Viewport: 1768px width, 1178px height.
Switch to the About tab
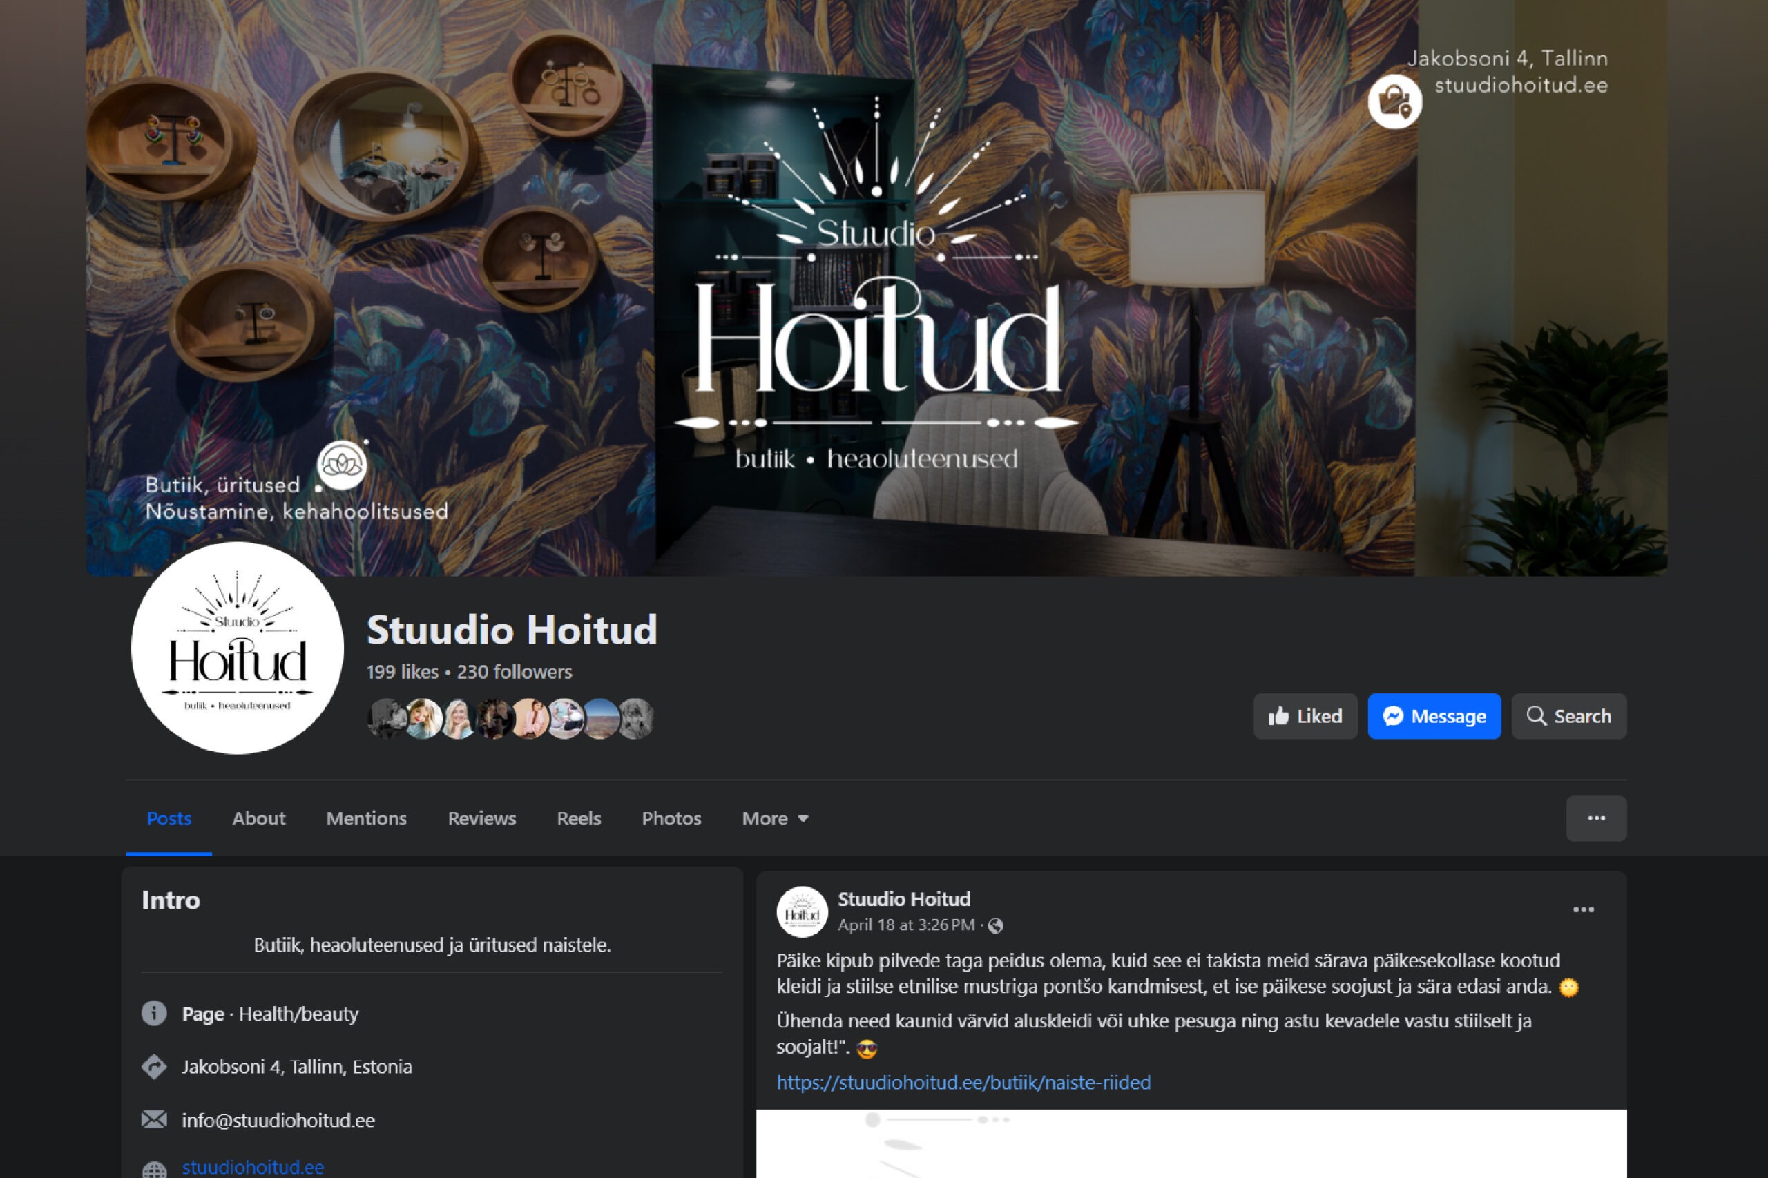(x=258, y=818)
